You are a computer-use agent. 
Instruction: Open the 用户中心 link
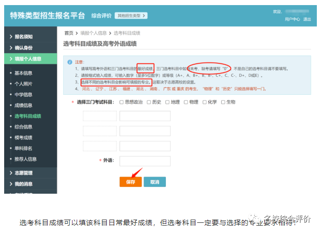pyautogui.click(x=292, y=19)
